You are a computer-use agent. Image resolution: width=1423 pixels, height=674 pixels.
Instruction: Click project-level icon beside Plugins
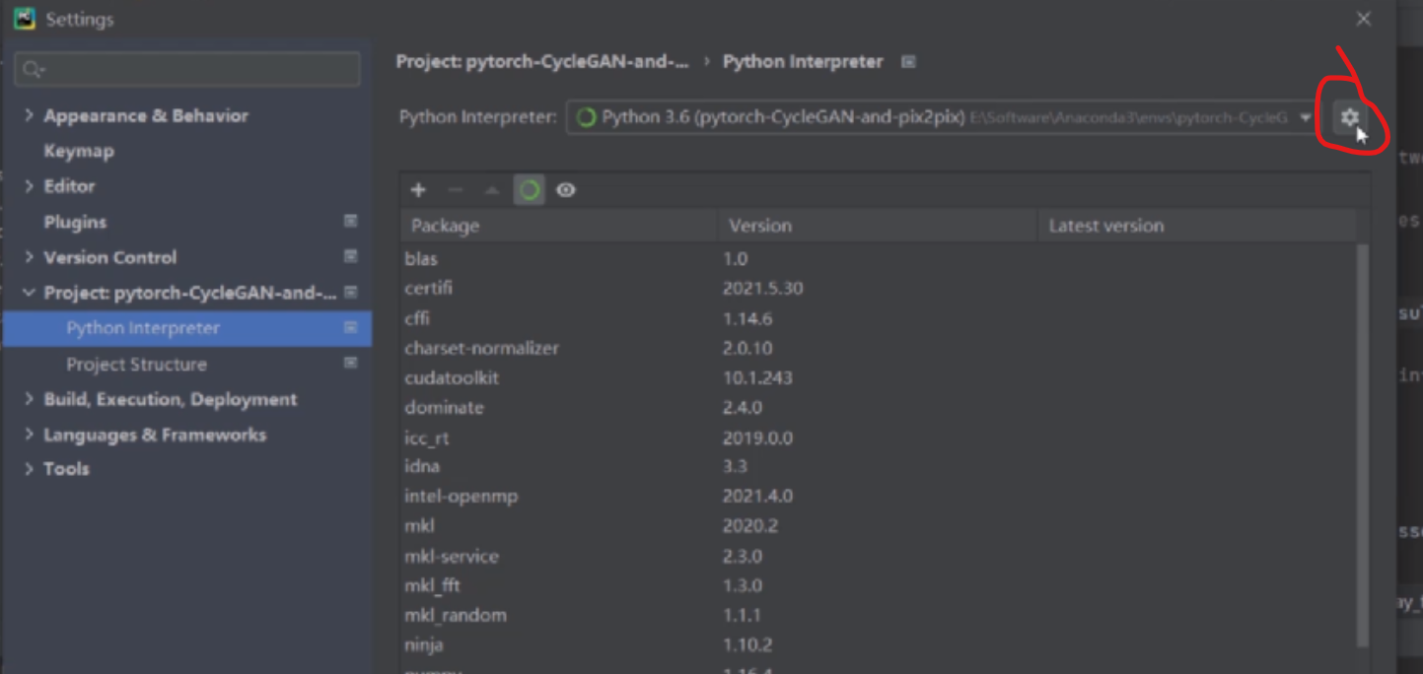tap(350, 222)
